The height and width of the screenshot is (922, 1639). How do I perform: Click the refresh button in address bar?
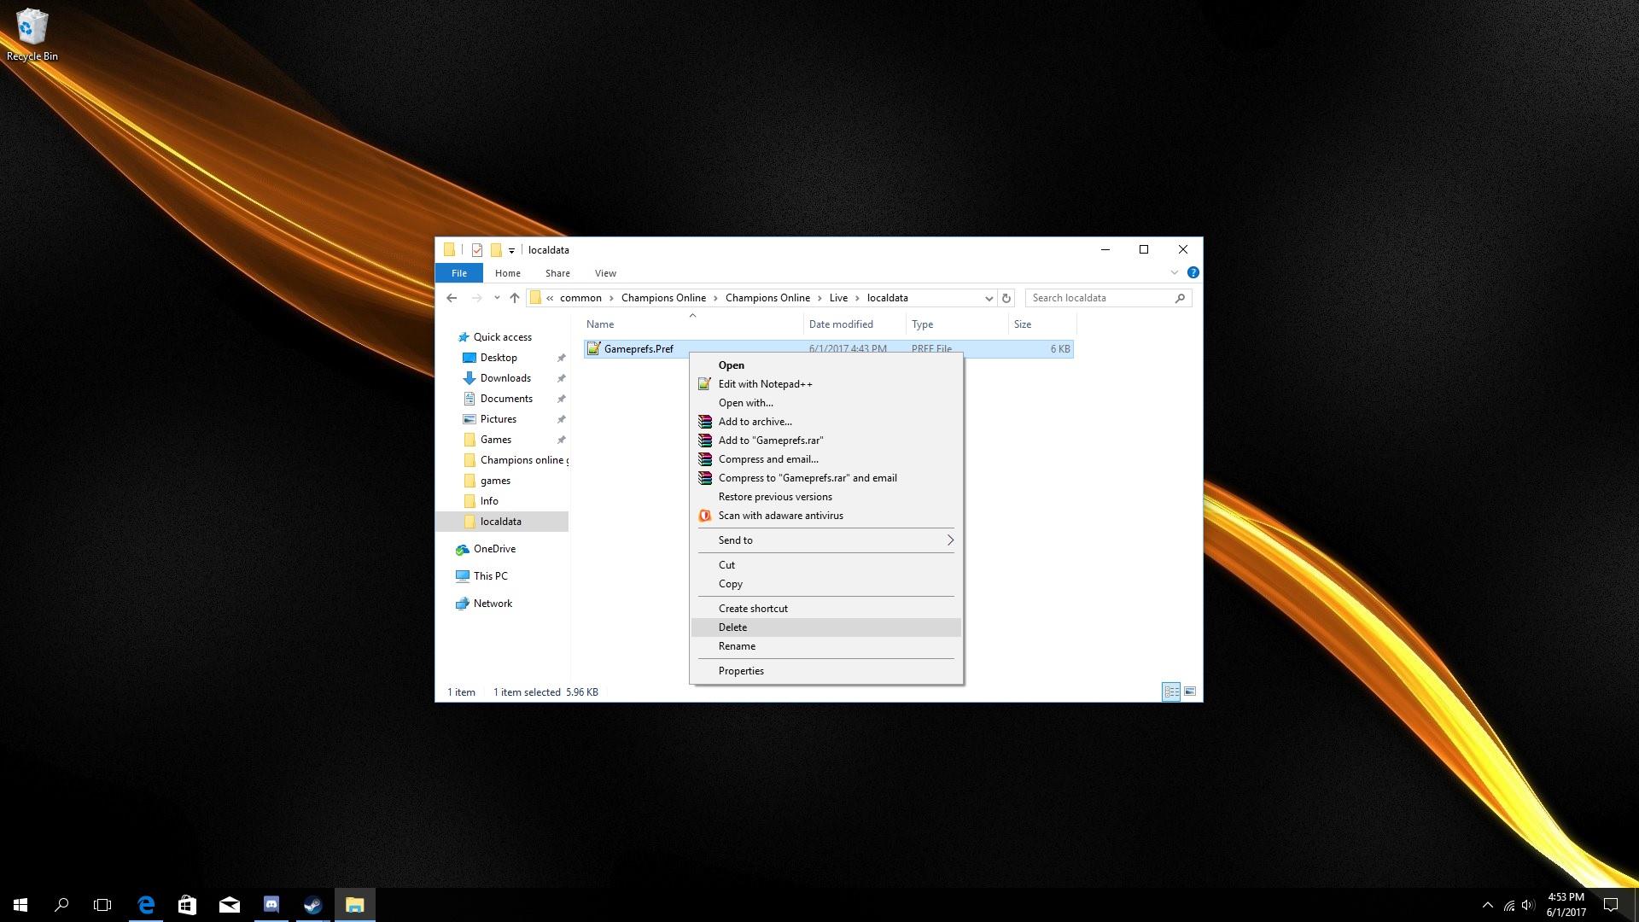point(1006,298)
